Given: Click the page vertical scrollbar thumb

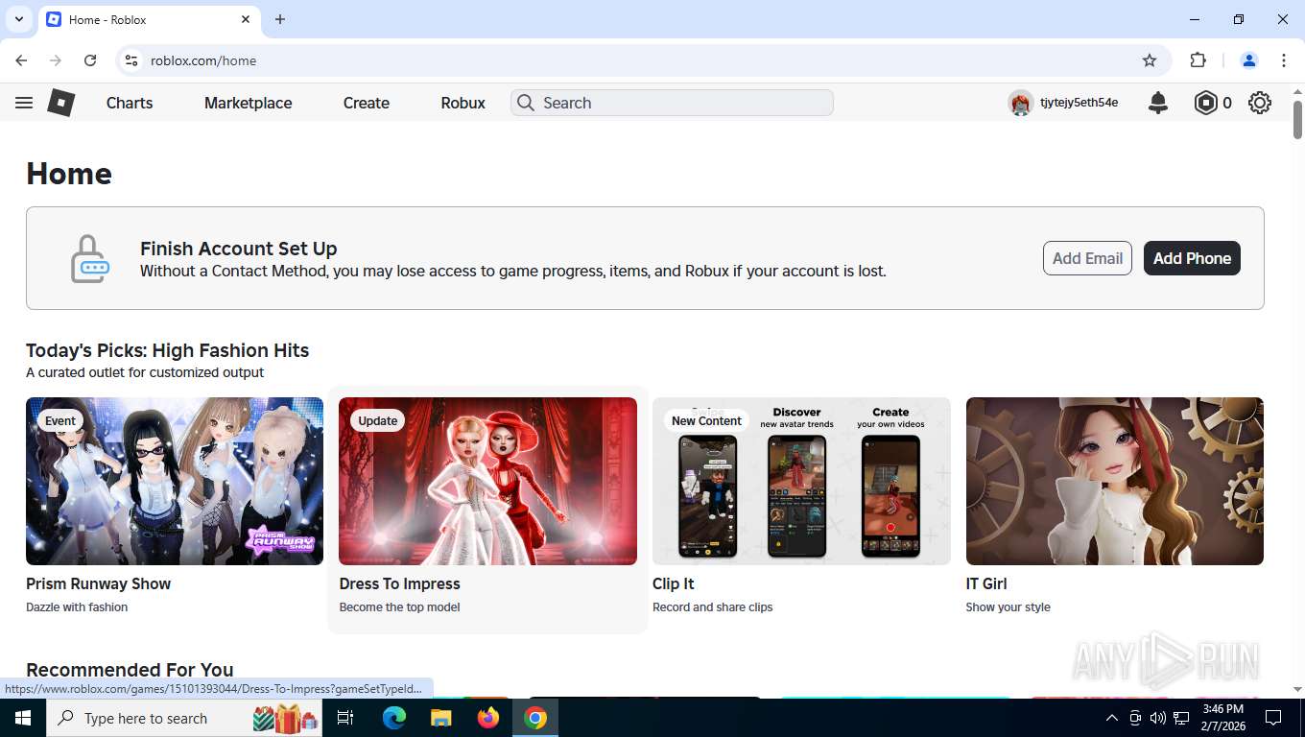Looking at the screenshot, I should point(1297,120).
